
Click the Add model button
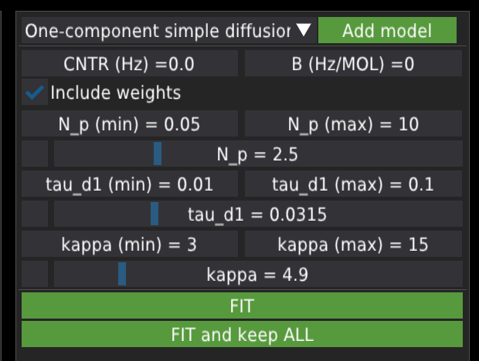coord(387,31)
